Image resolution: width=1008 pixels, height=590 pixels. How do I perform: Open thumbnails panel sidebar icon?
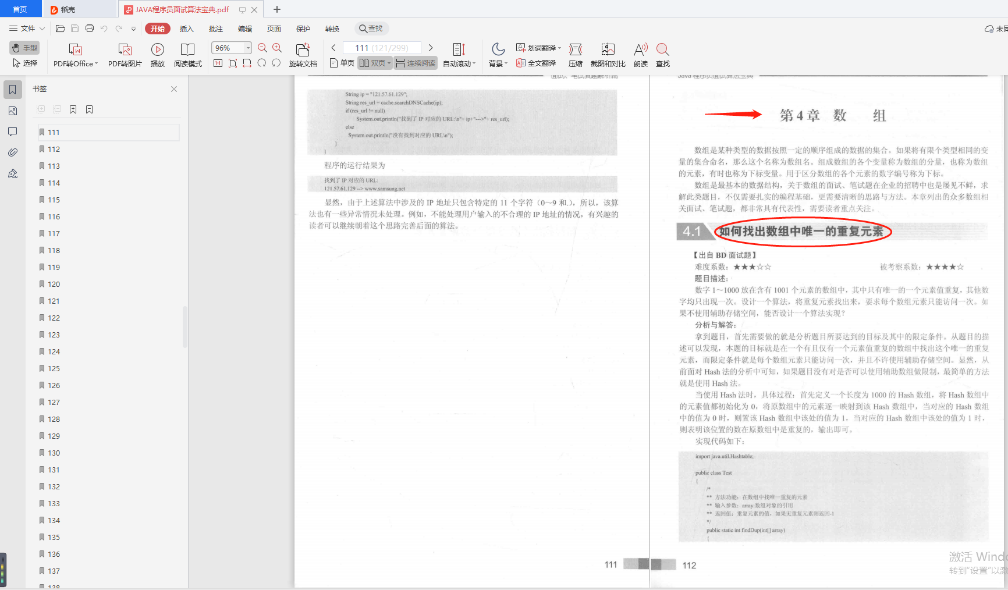tap(12, 111)
